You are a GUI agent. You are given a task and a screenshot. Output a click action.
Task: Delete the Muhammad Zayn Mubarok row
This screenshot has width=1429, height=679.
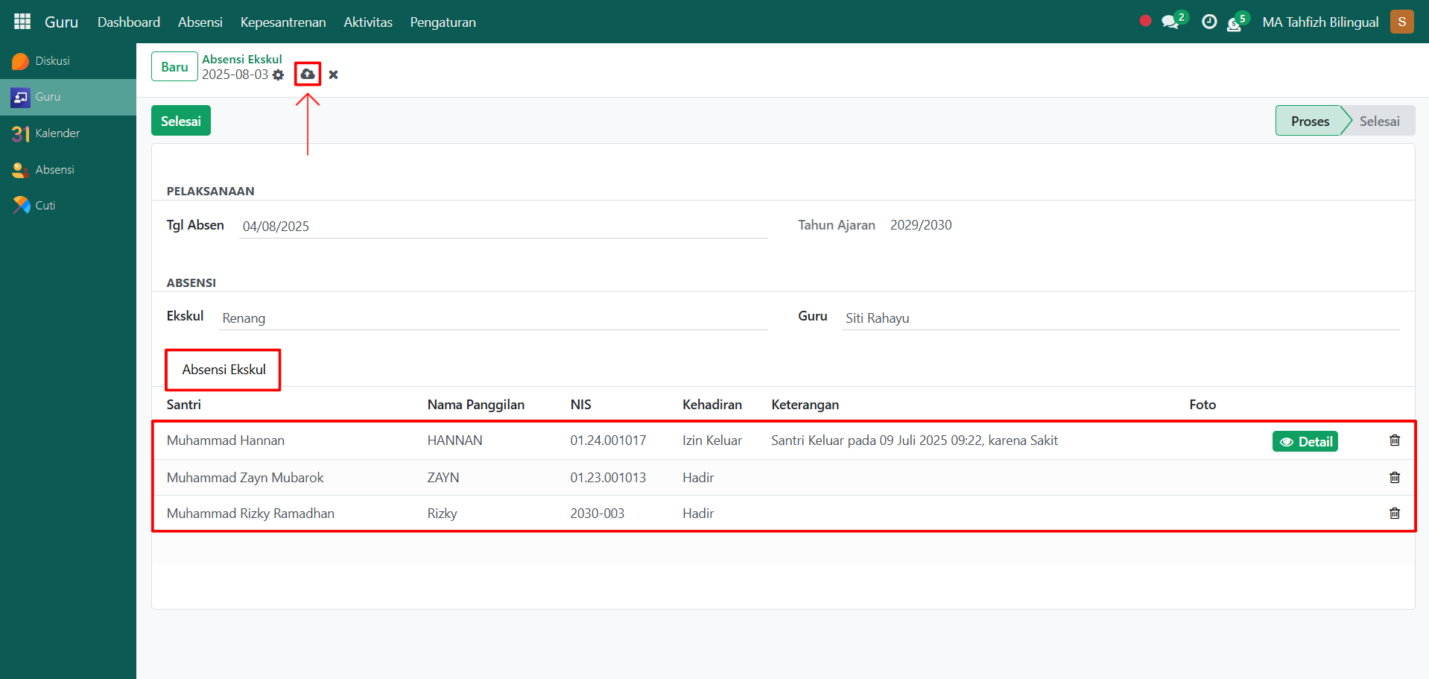tap(1394, 478)
